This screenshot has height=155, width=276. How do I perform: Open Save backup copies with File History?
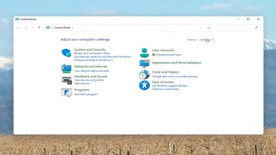[x=103, y=56]
